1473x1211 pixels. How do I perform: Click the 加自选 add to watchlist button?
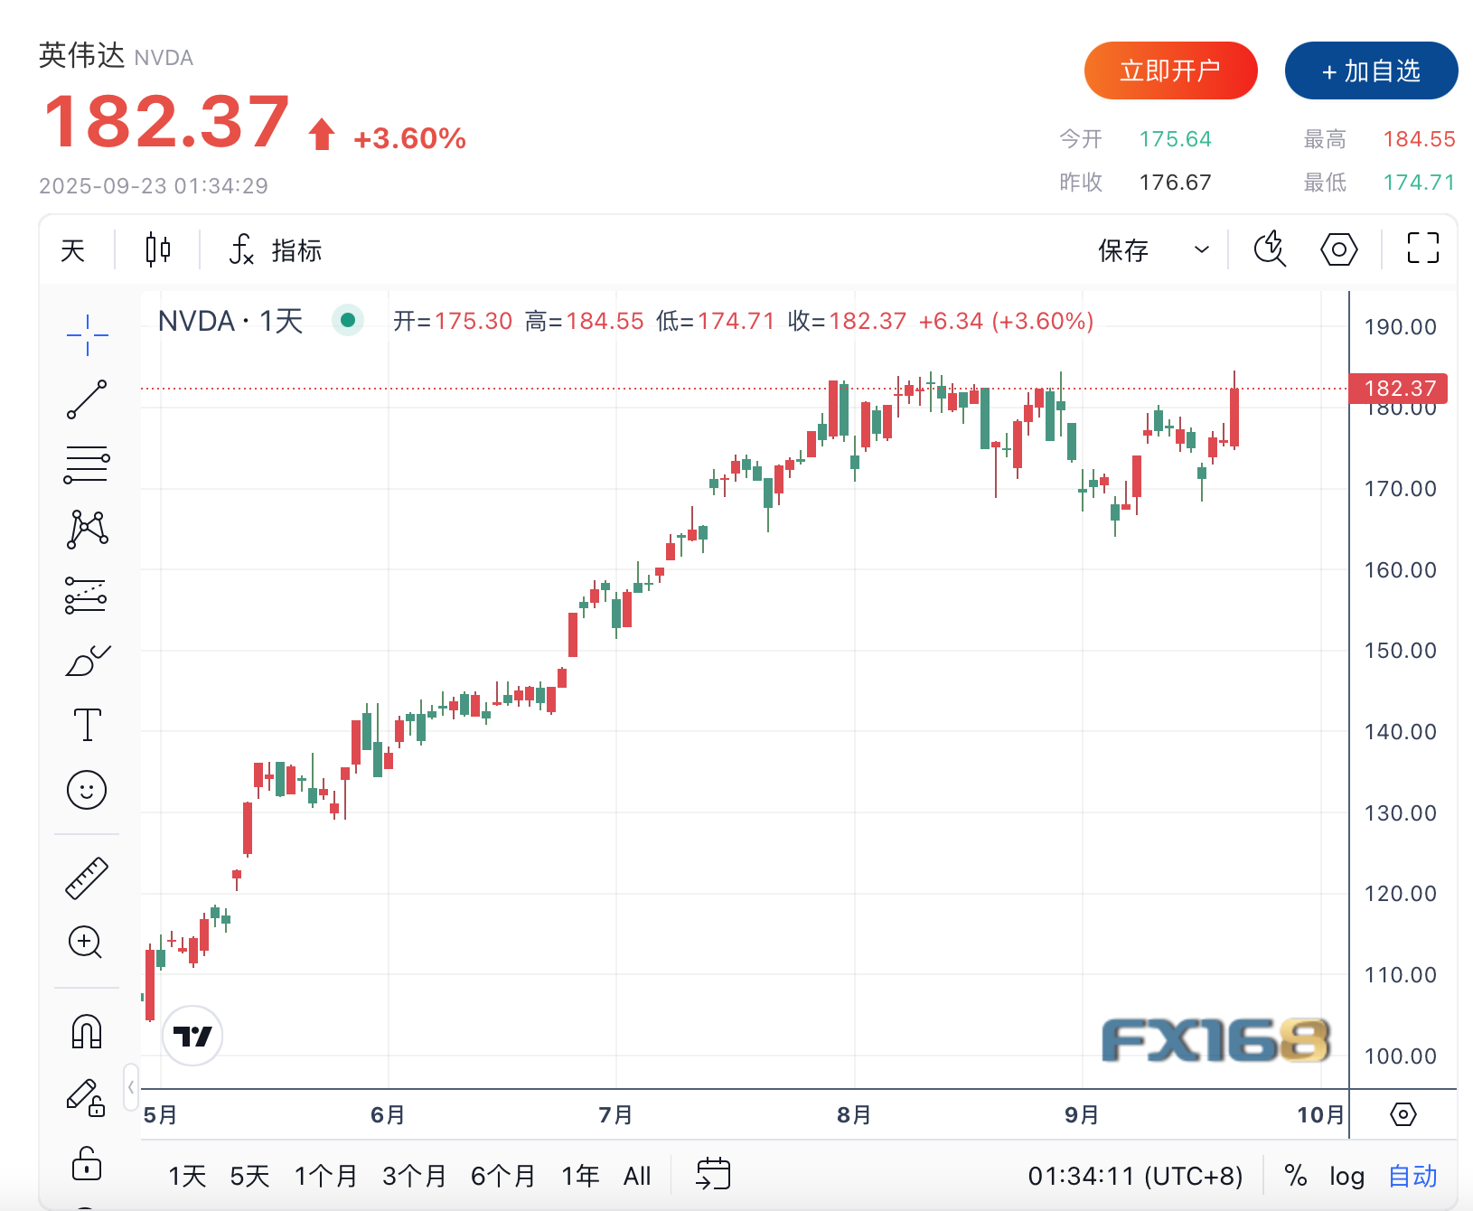[x=1371, y=70]
